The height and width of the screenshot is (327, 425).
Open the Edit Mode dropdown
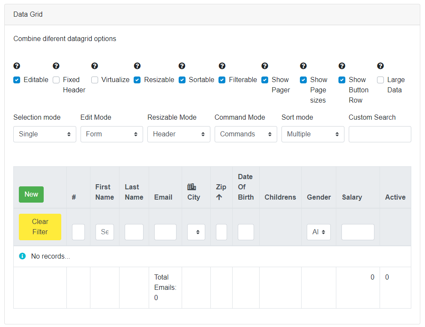(x=111, y=134)
